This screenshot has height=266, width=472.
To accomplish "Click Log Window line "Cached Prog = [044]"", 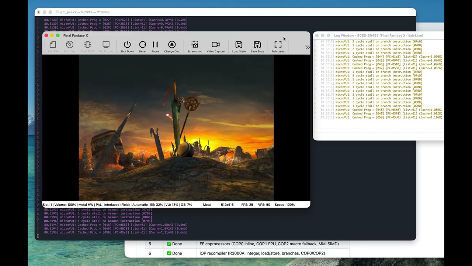I will point(379,57).
